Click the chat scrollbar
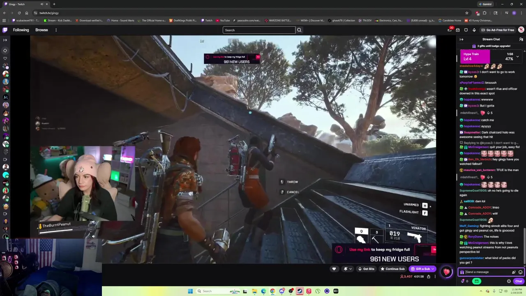The image size is (526, 296). tap(524, 247)
